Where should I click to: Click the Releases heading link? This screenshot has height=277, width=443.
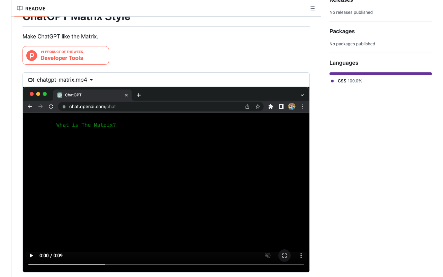coord(341,1)
